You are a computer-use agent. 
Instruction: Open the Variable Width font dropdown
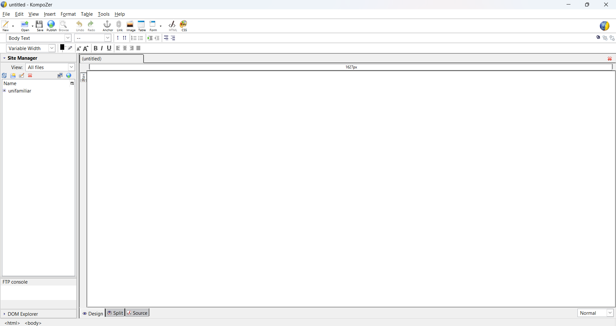[x=31, y=48]
